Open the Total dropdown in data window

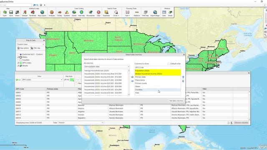[81, 123]
